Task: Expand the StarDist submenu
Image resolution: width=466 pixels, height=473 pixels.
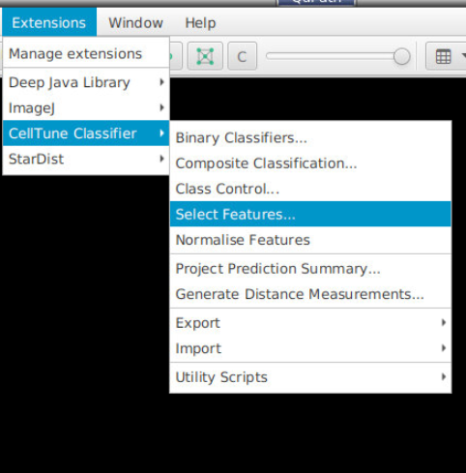Action: pos(86,159)
